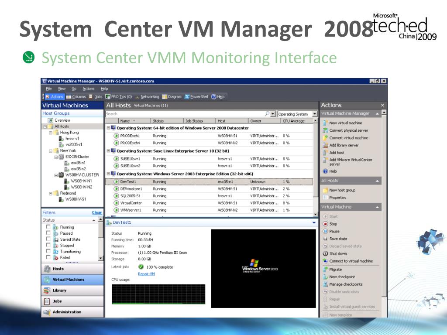Click Add host action
The height and width of the screenshot is (335, 447).
click(337, 153)
